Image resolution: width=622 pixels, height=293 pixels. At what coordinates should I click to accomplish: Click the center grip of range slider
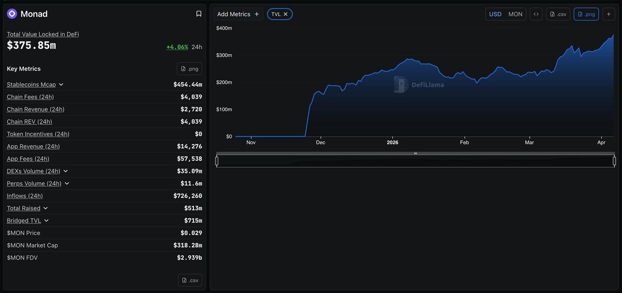point(415,154)
